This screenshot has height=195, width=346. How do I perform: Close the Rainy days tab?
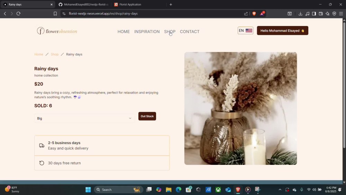coord(52,5)
